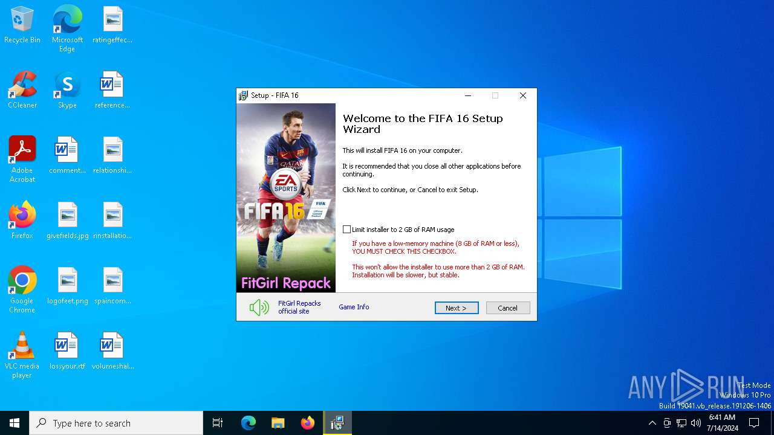The height and width of the screenshot is (435, 774).
Task: Select the givefields.jpg file icon
Action: click(x=67, y=221)
